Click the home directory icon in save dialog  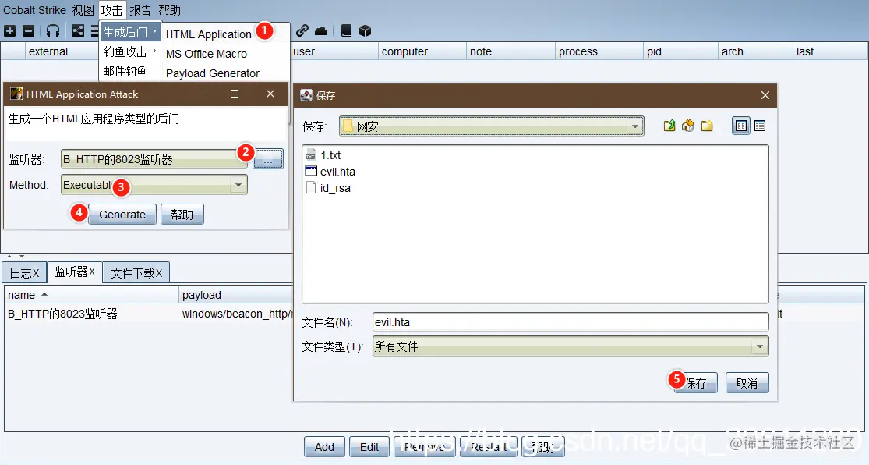point(688,125)
